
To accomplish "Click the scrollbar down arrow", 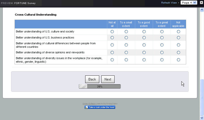I will click(x=201, y=117).
